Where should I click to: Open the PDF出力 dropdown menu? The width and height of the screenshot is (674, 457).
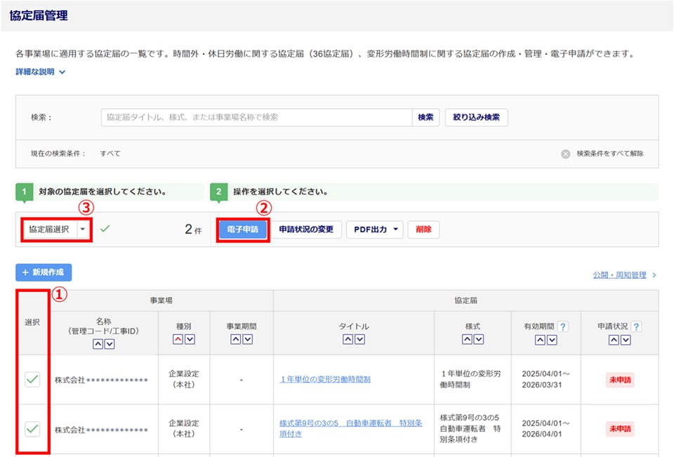pos(375,230)
